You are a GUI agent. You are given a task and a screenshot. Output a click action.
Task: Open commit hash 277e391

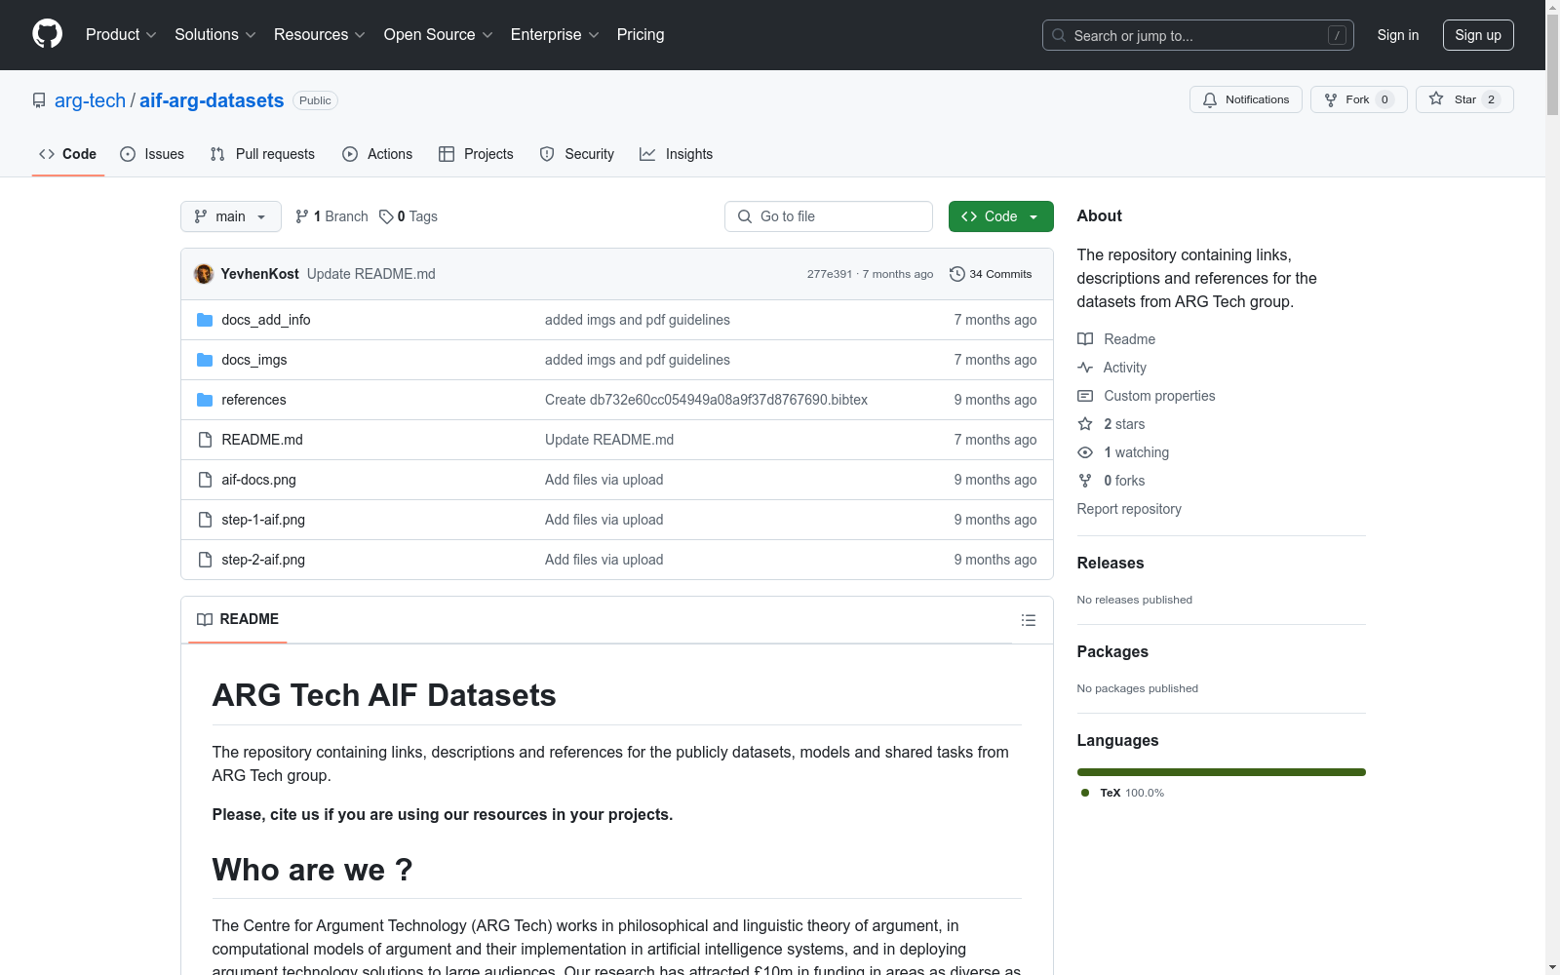click(x=830, y=274)
